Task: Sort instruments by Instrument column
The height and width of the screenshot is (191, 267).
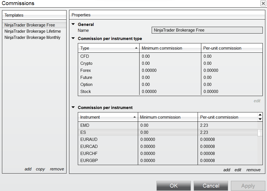Action: (x=108, y=117)
